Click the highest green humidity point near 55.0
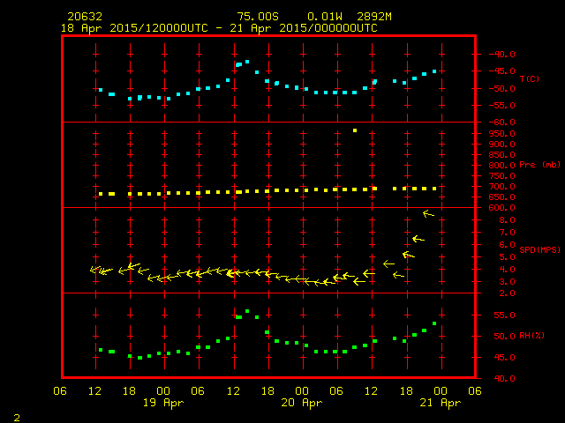Screen dimensions: 565x423 pos(247,311)
